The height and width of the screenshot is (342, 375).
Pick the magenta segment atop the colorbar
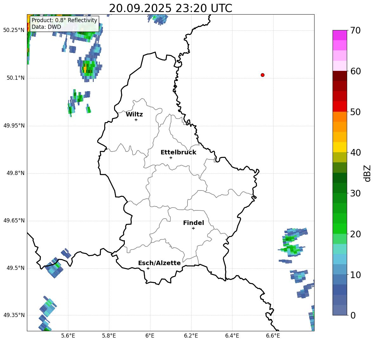pyautogui.click(x=340, y=35)
